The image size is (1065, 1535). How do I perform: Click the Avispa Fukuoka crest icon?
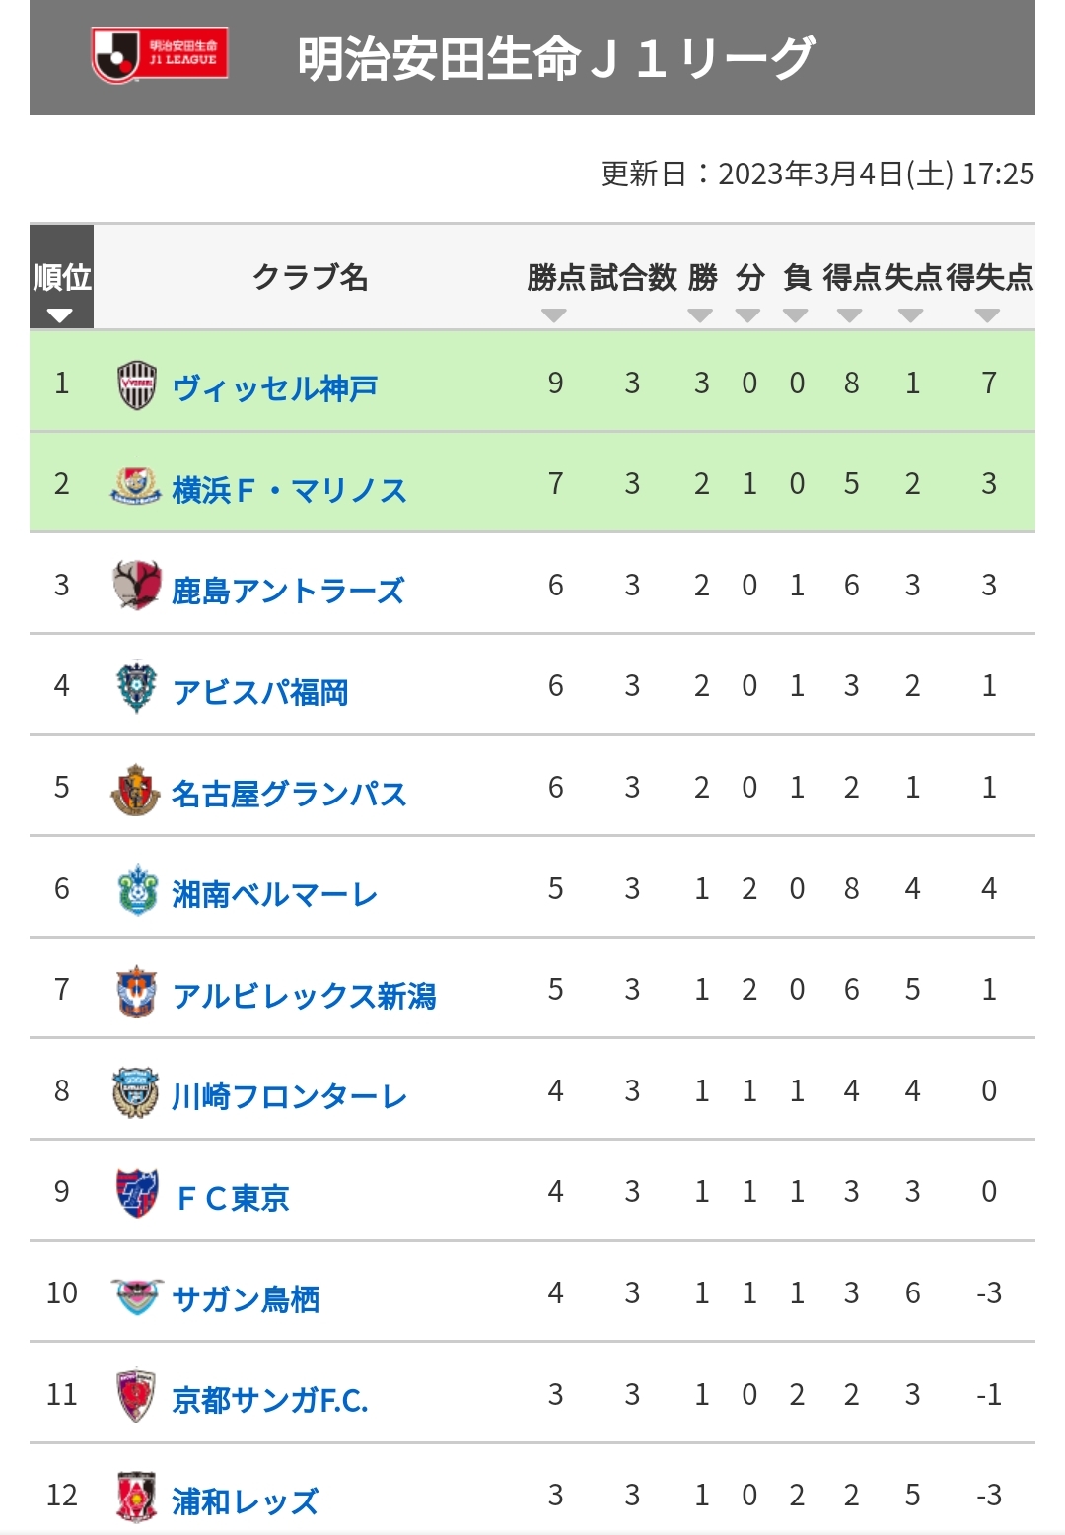pos(137,687)
